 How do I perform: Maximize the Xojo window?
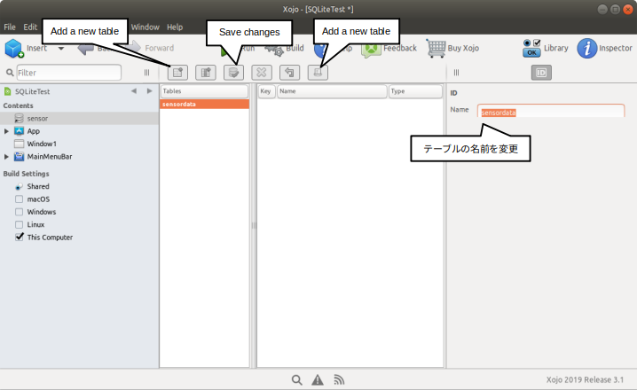point(615,10)
